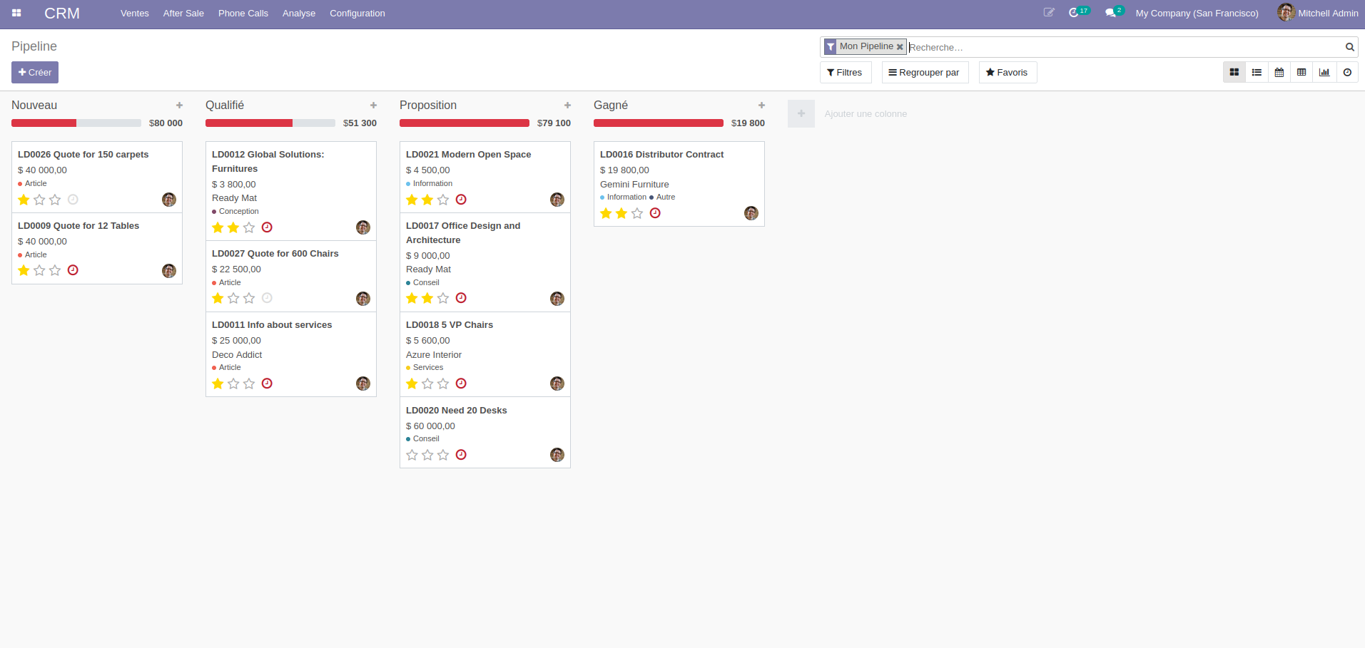Click the Créer button

pos(35,72)
